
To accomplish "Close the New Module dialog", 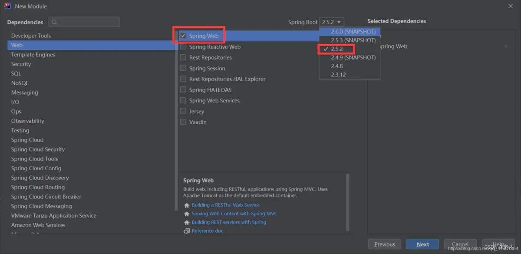I will coord(511,6).
